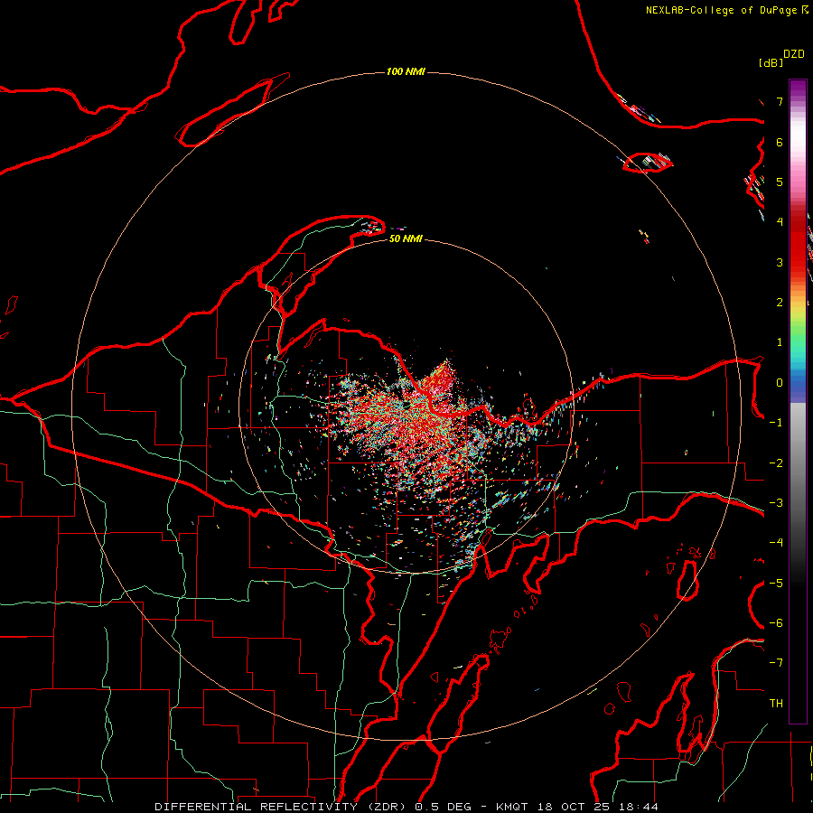Viewport: 813px width, 813px height.
Task: Select the -4 value on color scale
Action: click(776, 543)
